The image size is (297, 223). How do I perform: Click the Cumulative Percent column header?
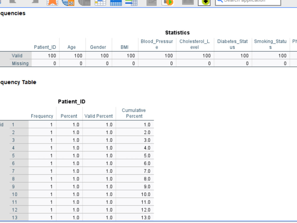(x=134, y=113)
